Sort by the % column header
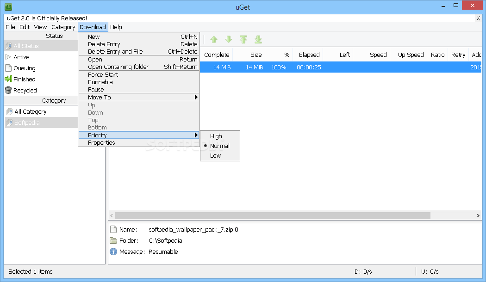The width and height of the screenshot is (486, 282). 279,55
